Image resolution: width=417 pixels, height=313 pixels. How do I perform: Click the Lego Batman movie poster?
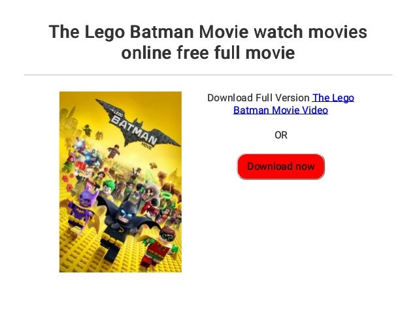coord(120,182)
